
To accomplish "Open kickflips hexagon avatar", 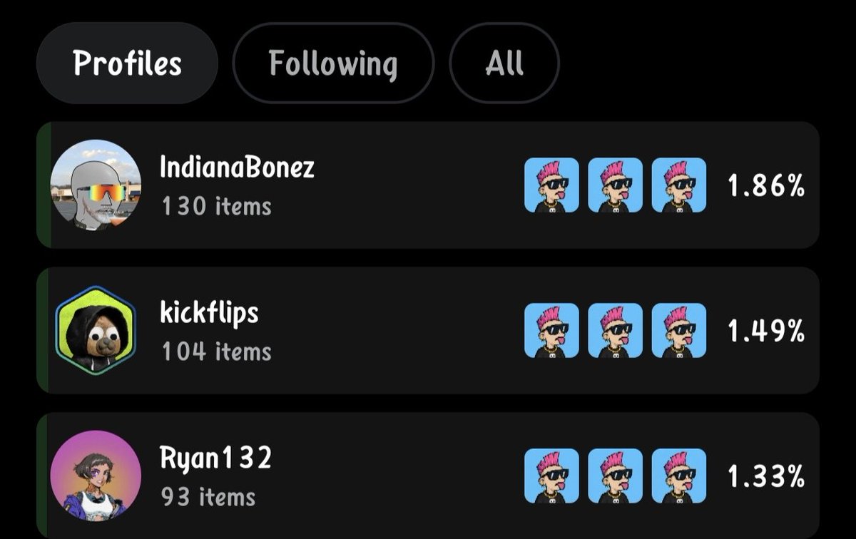I will 96,330.
